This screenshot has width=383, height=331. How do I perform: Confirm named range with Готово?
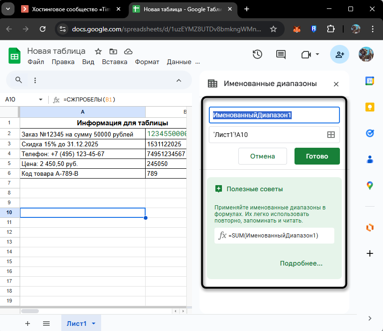317,156
